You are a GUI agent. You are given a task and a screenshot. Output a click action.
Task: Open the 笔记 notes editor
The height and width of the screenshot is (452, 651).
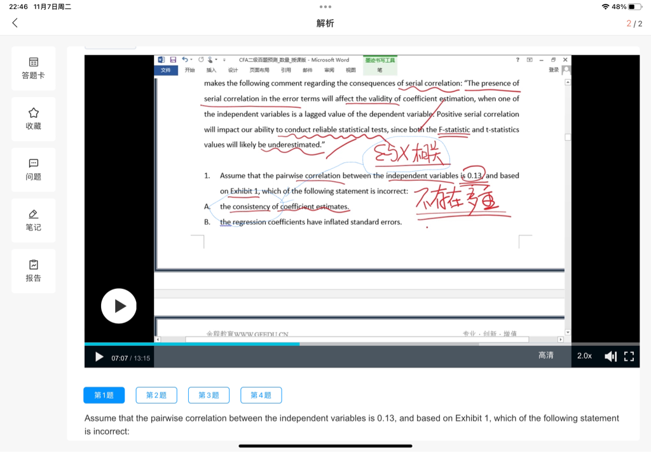tap(34, 220)
